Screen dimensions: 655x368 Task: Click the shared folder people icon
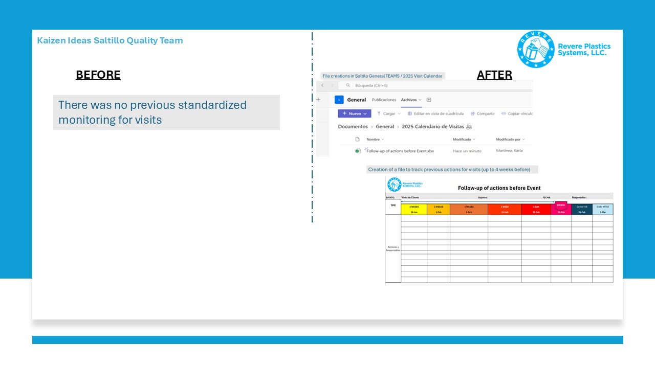click(x=469, y=127)
